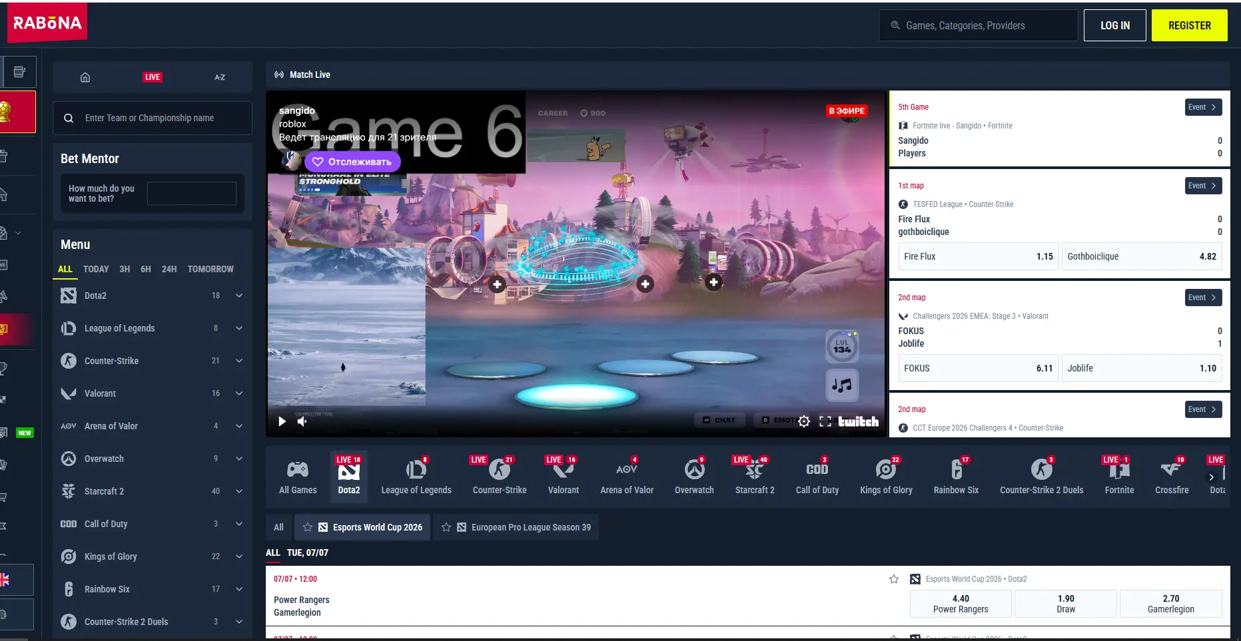Filter menu by 24H
This screenshot has height=641, width=1241.
point(169,269)
